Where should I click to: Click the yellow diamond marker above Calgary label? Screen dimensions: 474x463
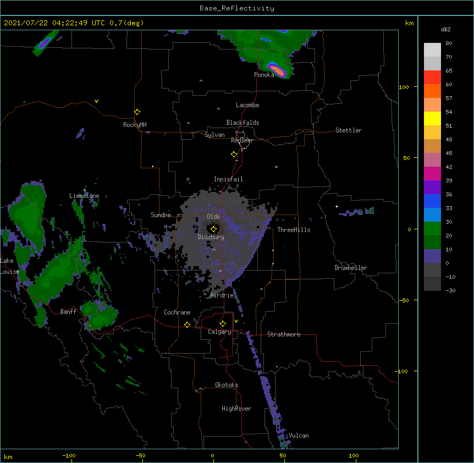click(x=223, y=324)
